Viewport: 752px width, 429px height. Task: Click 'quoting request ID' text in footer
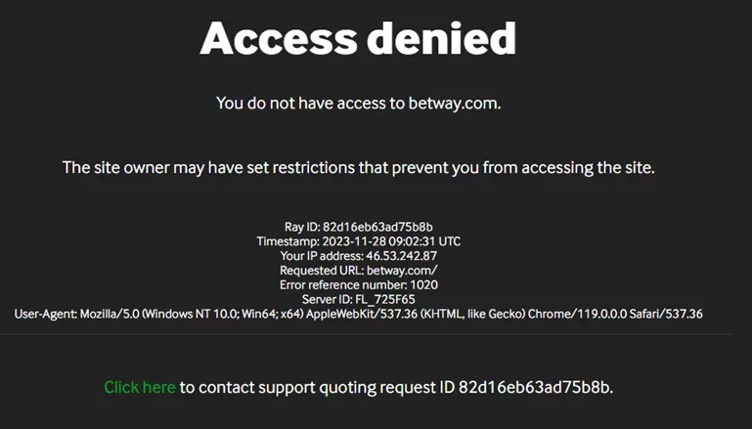pos(387,387)
